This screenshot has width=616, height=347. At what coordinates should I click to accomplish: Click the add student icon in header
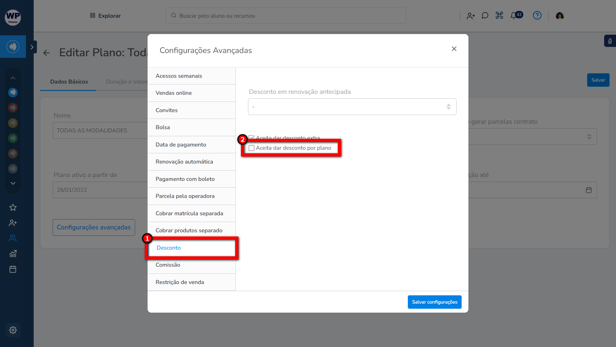tap(470, 16)
